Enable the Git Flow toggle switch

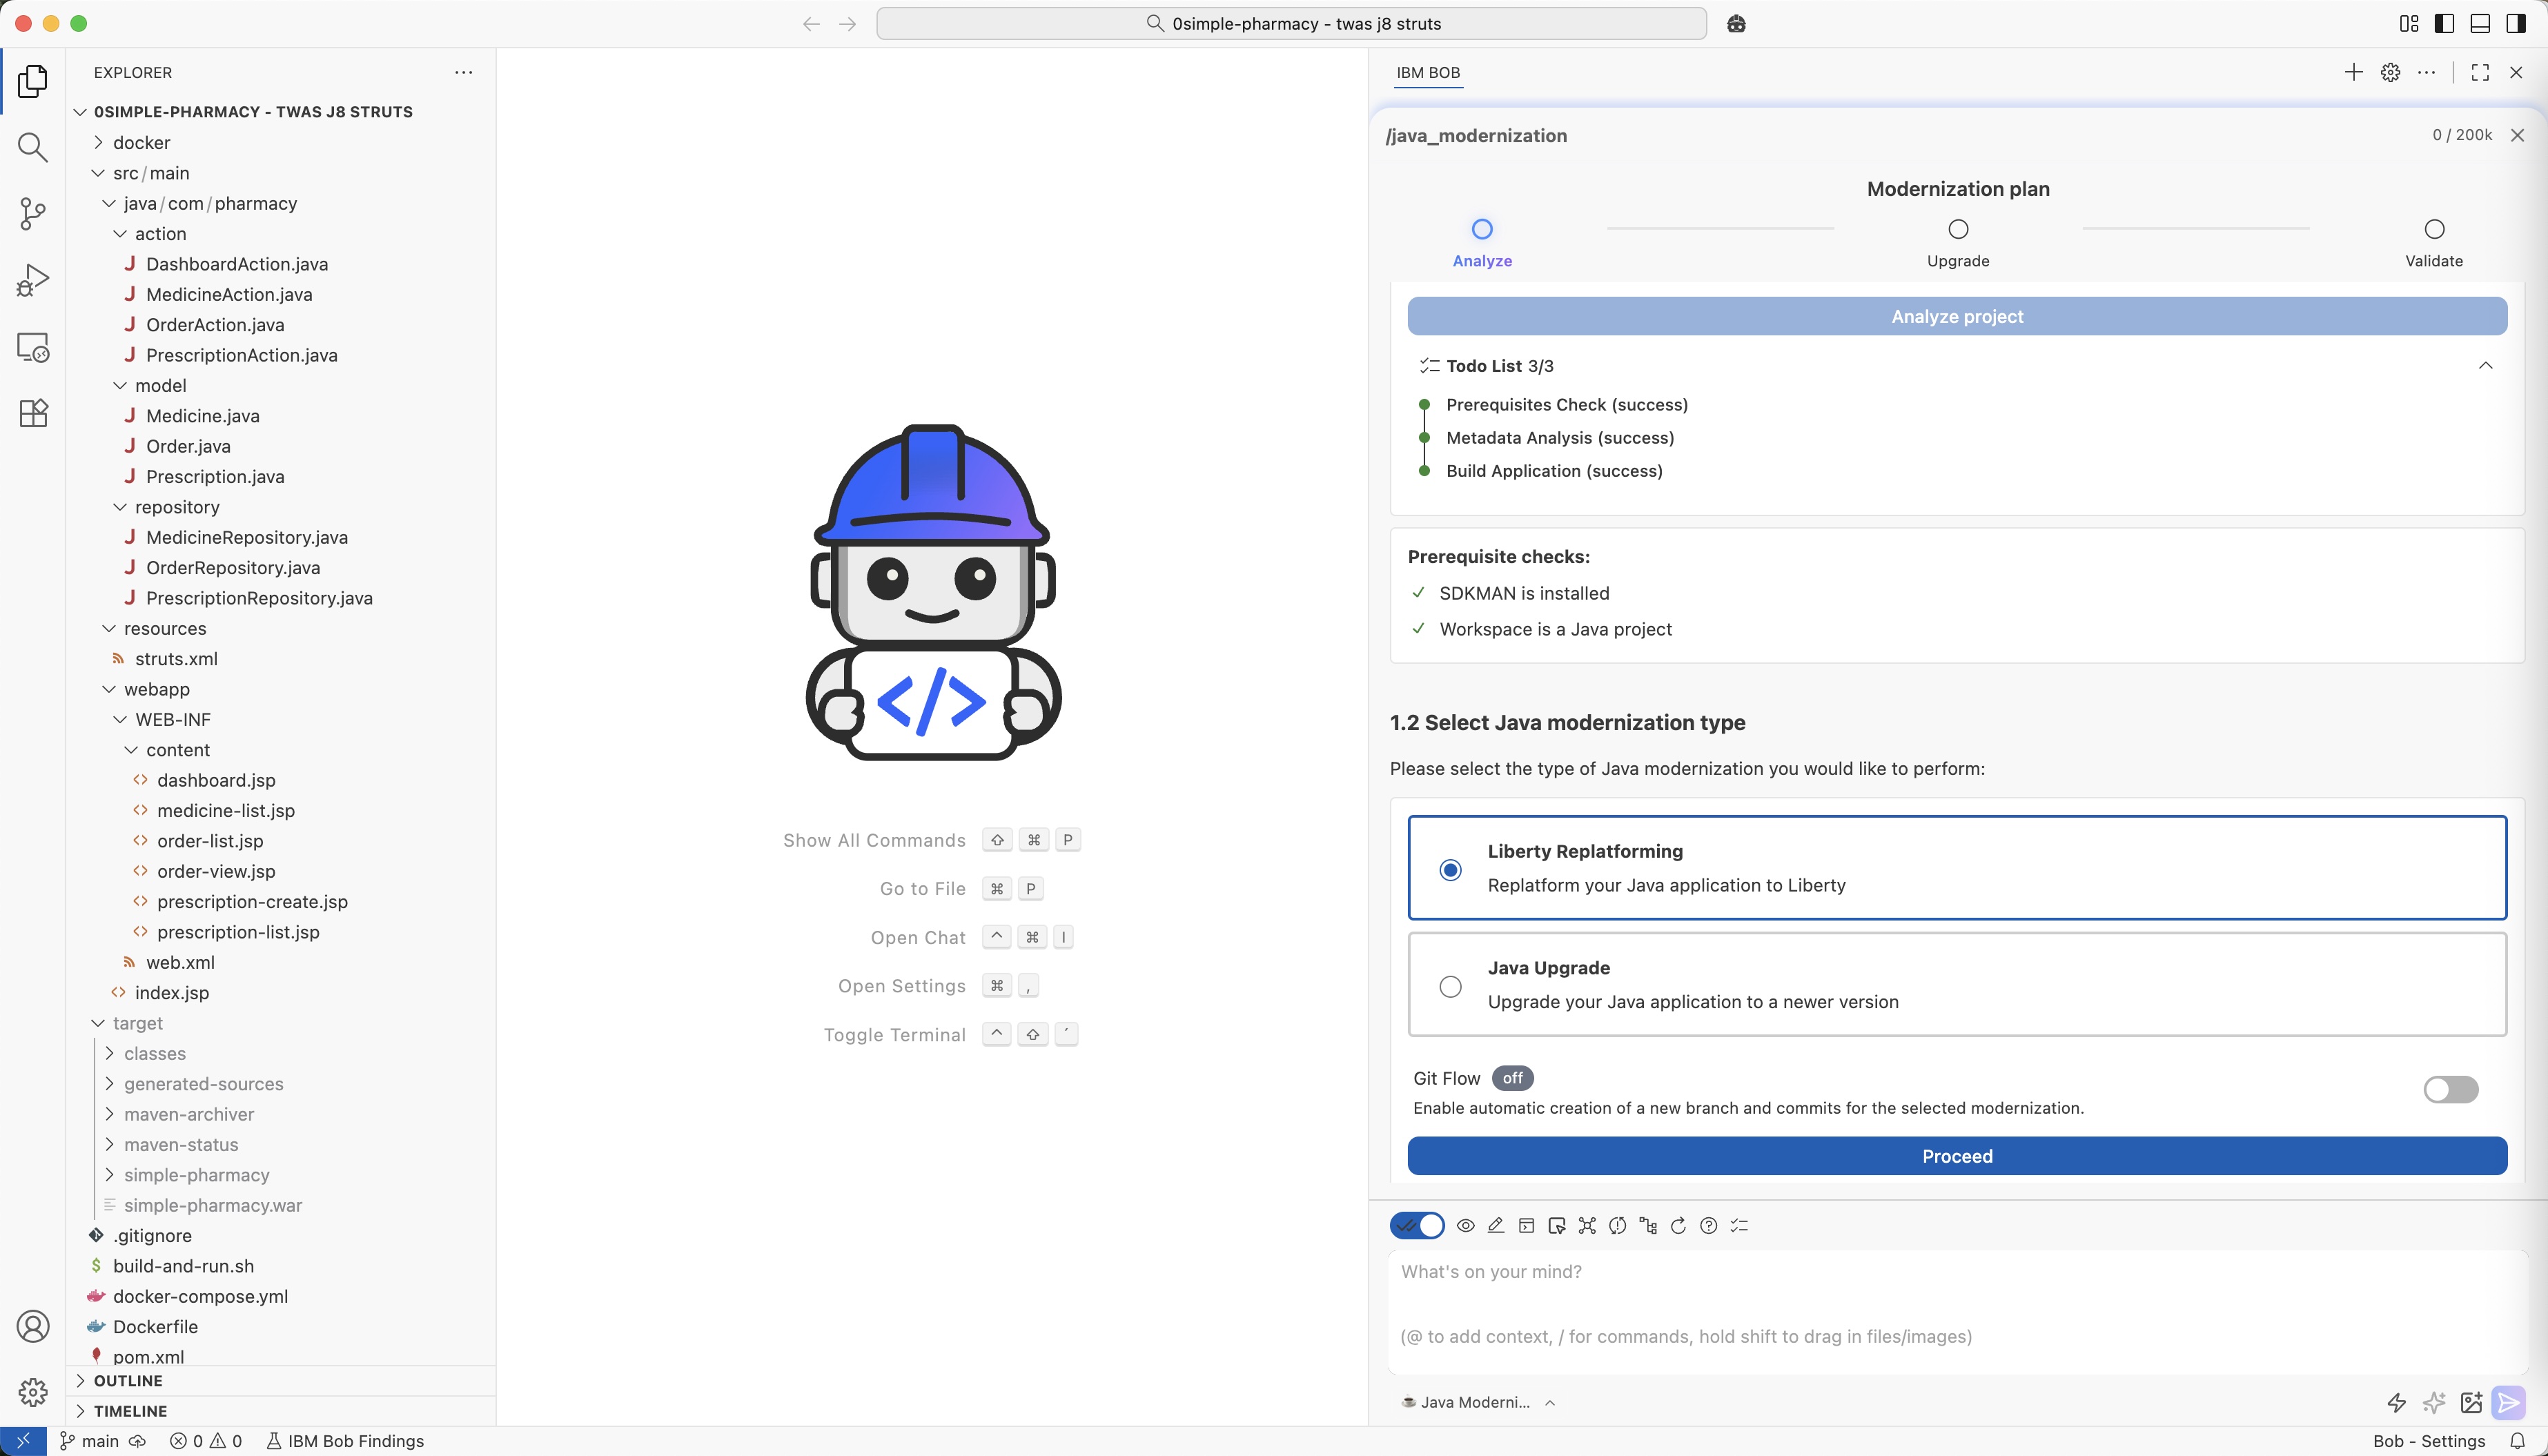click(2450, 1089)
